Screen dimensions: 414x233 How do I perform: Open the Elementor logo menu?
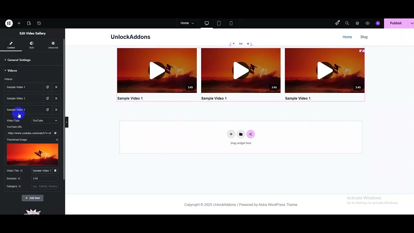pos(9,23)
